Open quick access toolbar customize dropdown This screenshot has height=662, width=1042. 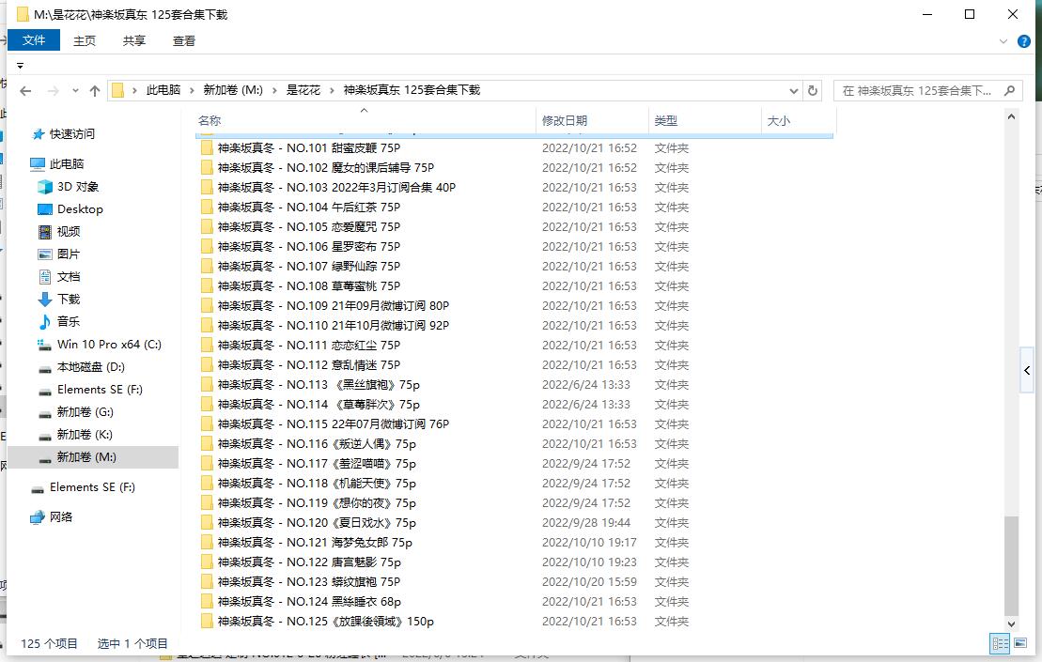[x=20, y=66]
